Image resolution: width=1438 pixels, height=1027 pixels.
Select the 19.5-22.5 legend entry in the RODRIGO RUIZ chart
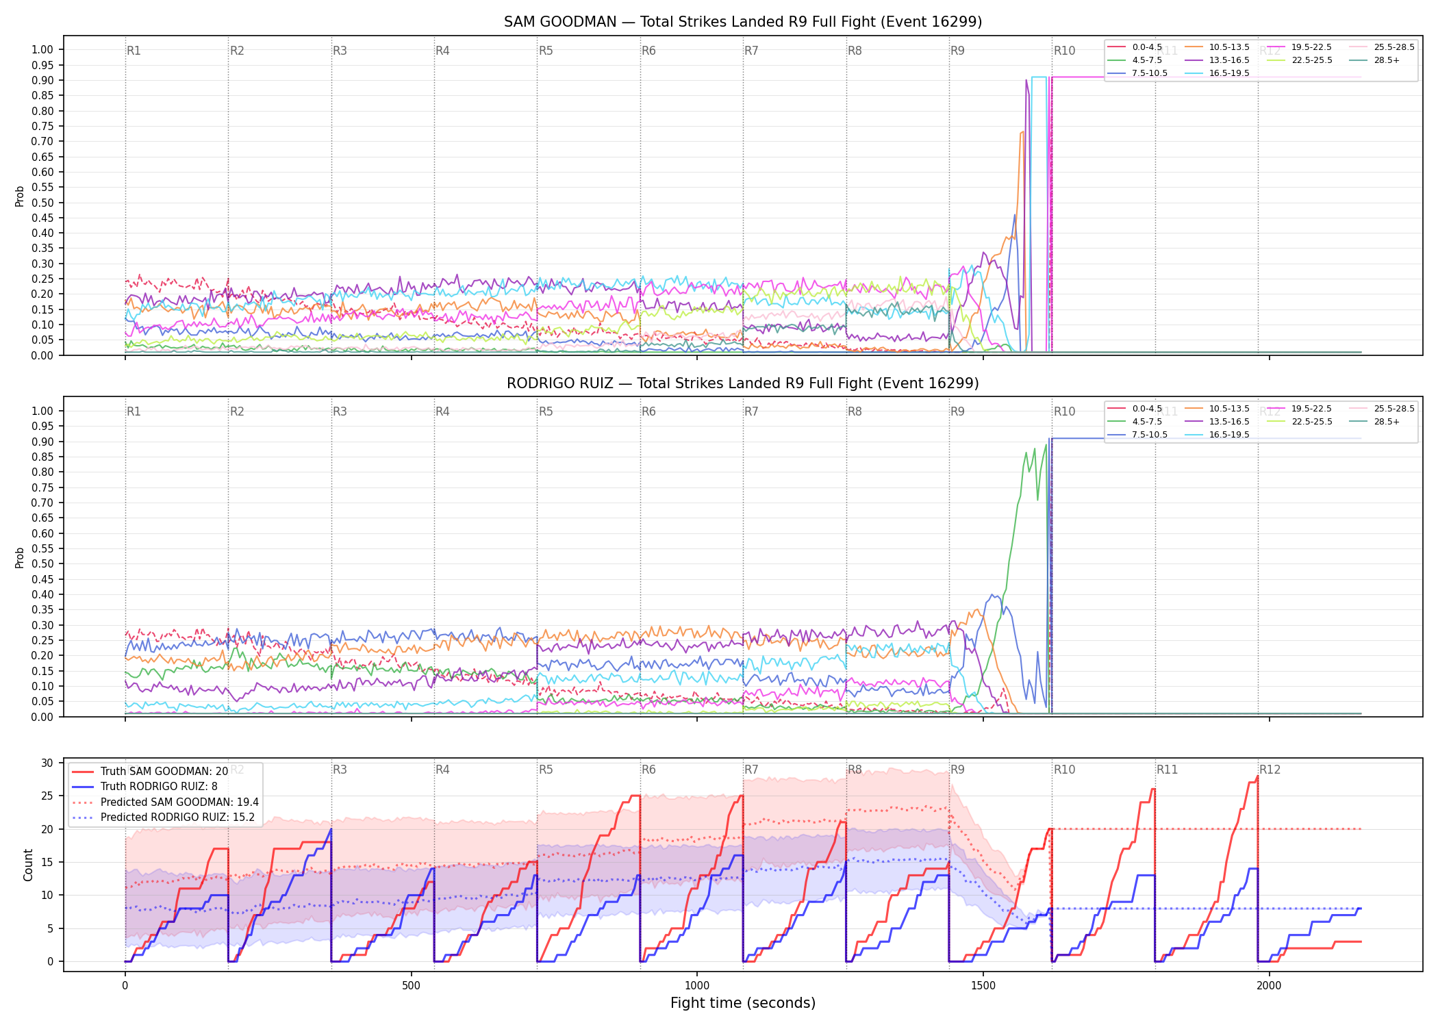coord(1300,409)
